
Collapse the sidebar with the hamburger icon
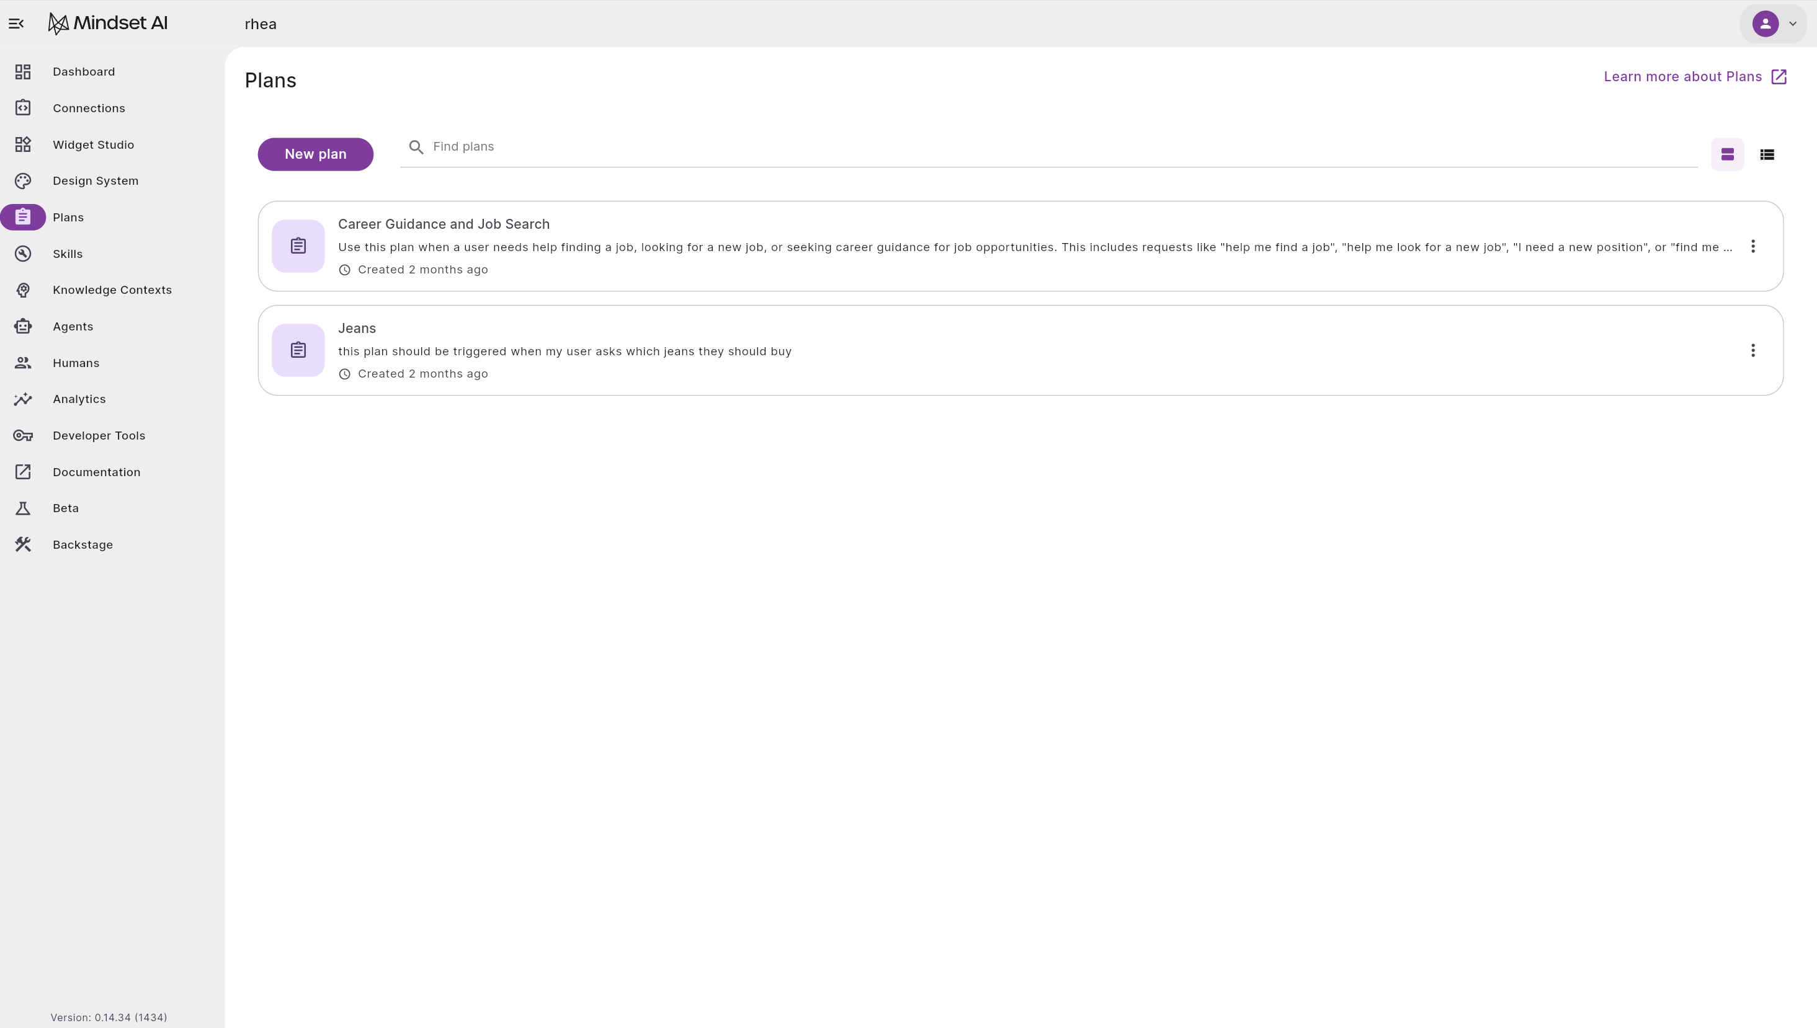16,24
